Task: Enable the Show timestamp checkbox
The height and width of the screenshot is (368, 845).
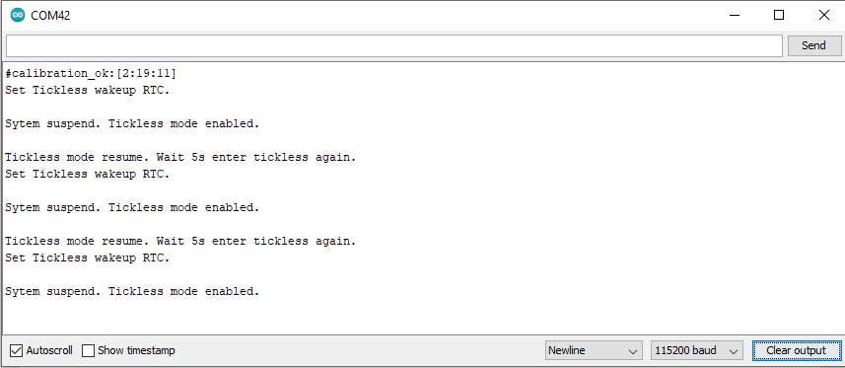Action: [x=88, y=350]
